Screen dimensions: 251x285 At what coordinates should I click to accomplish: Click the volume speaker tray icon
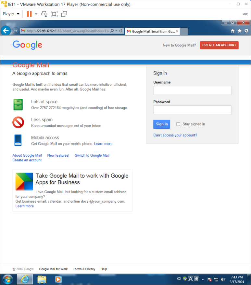click(223, 279)
